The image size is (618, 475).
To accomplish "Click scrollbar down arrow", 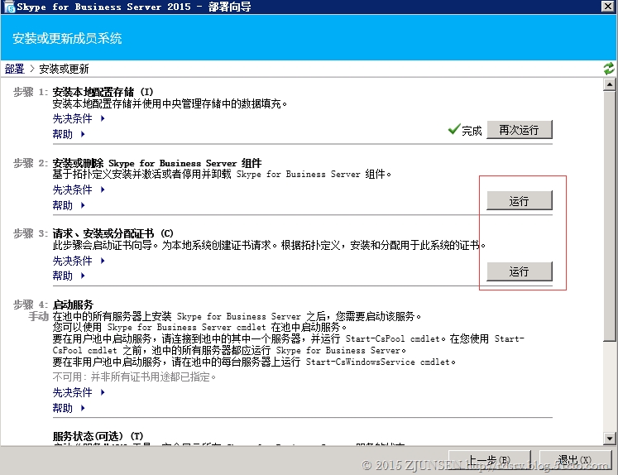I will 610,438.
